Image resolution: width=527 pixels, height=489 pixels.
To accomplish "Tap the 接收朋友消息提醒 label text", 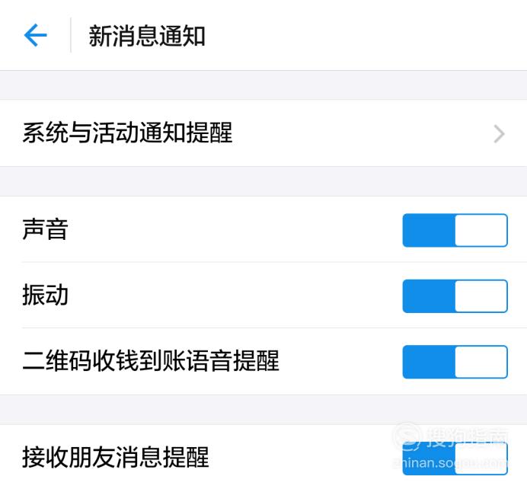I will [x=116, y=458].
